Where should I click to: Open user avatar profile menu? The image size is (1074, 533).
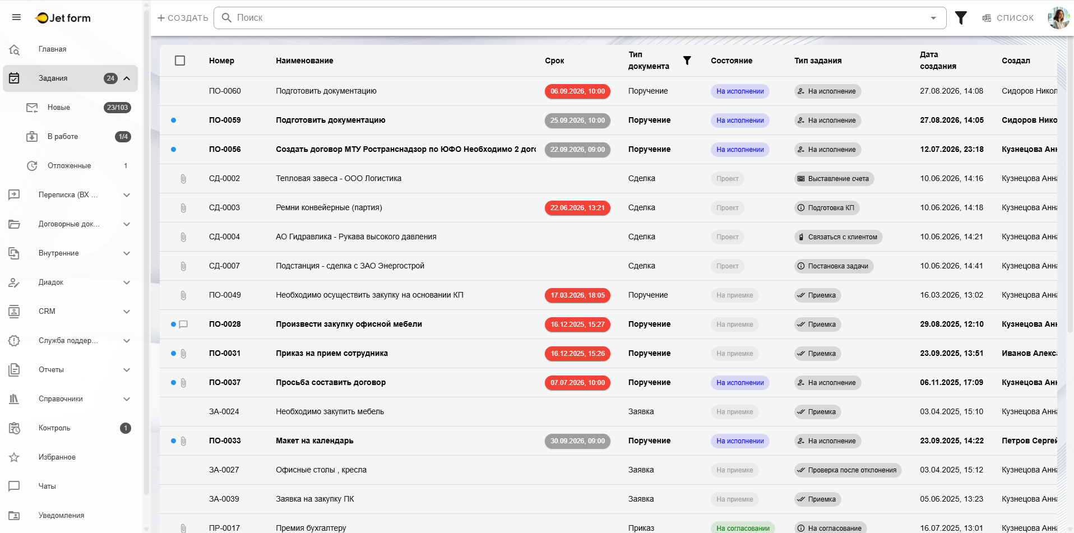pyautogui.click(x=1058, y=18)
